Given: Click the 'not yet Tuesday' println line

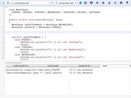Looking at the screenshot, I should (52, 42).
